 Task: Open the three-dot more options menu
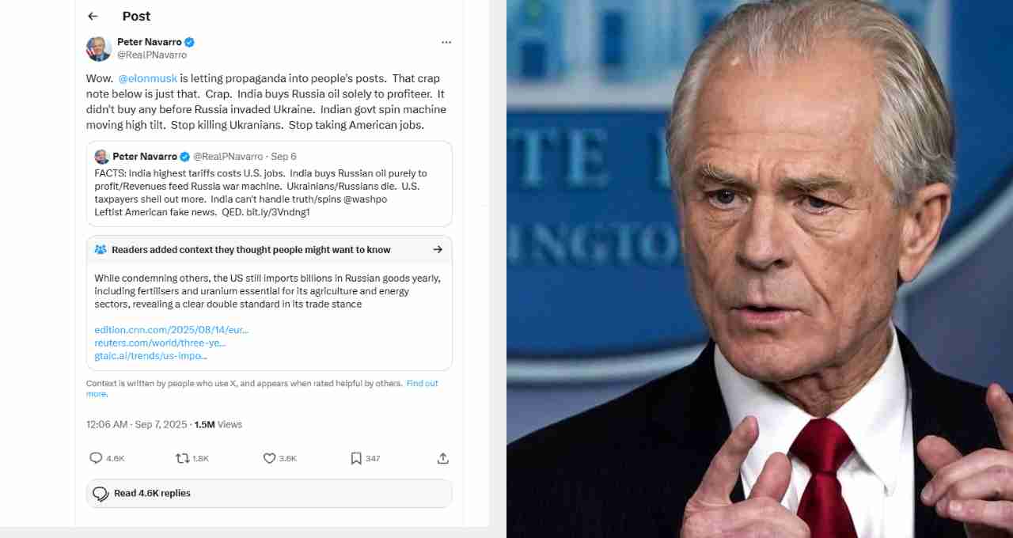tap(446, 42)
